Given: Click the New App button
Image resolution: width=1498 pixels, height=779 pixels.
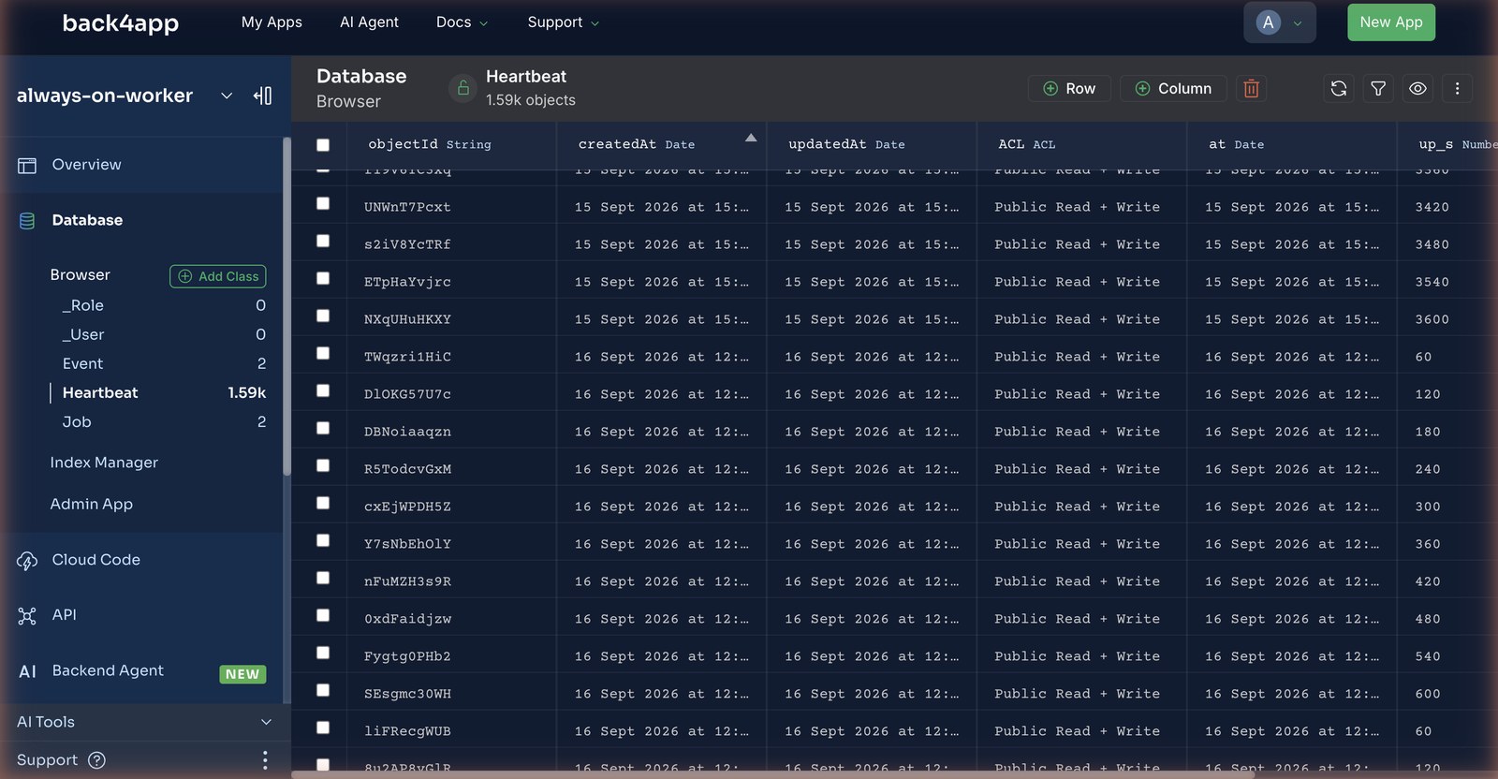Looking at the screenshot, I should pos(1391,22).
